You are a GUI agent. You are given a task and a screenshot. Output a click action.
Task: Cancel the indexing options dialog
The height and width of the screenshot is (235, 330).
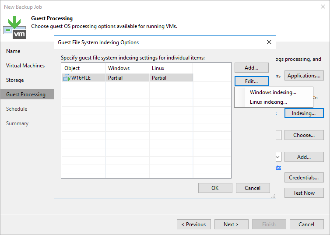click(x=253, y=188)
